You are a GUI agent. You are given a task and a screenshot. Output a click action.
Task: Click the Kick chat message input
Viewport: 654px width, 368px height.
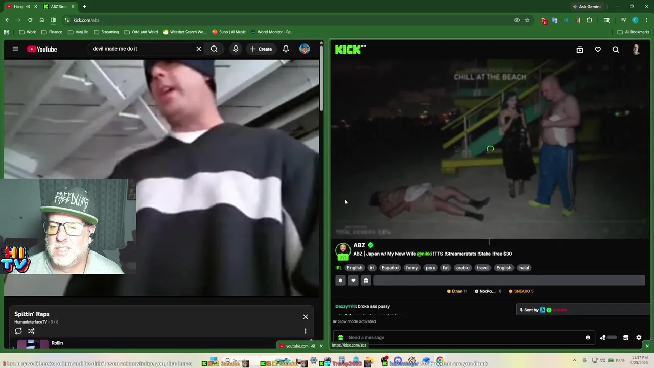(x=463, y=337)
